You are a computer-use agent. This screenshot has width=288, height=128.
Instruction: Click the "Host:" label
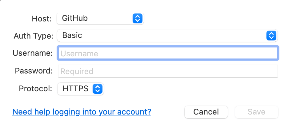(42, 19)
